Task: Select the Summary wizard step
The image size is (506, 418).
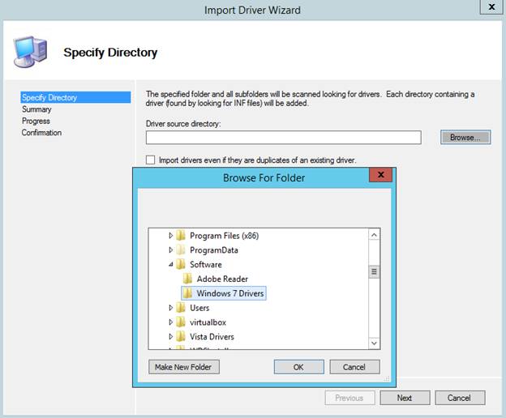Action: click(36, 109)
